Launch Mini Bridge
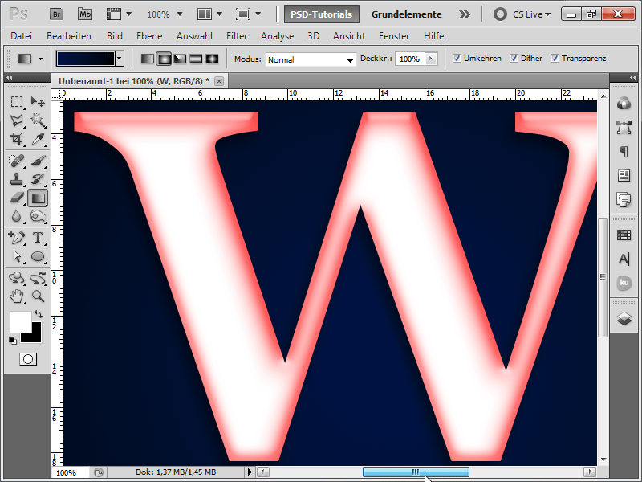Screen dimensions: 642x482 [x=85, y=14]
